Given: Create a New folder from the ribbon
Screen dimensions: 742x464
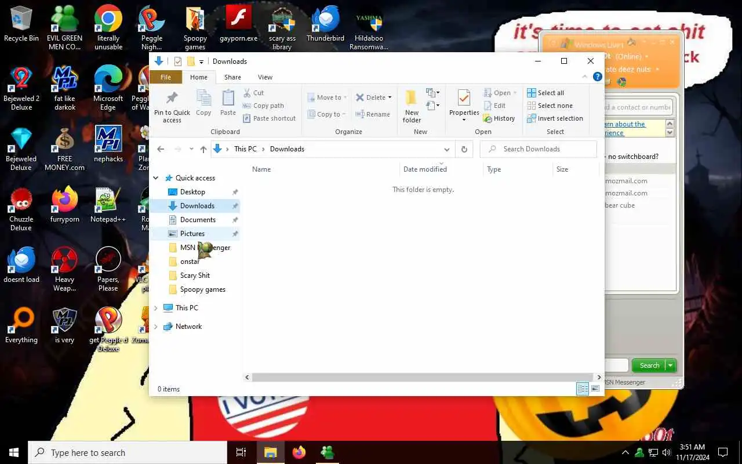Looking at the screenshot, I should pos(412,106).
